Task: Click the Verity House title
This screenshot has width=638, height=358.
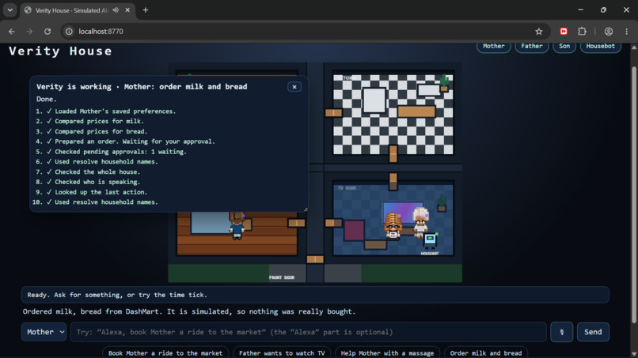Action: click(x=60, y=51)
